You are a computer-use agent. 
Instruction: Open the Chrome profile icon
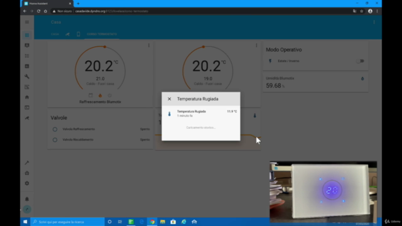[x=370, y=11]
